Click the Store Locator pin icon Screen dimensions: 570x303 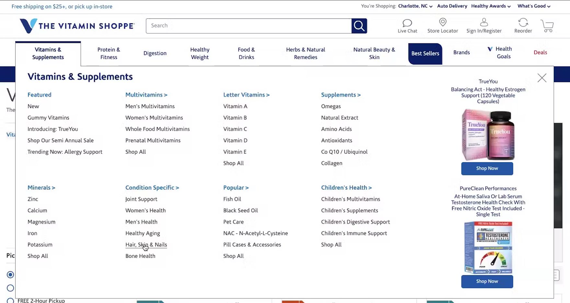click(442, 22)
